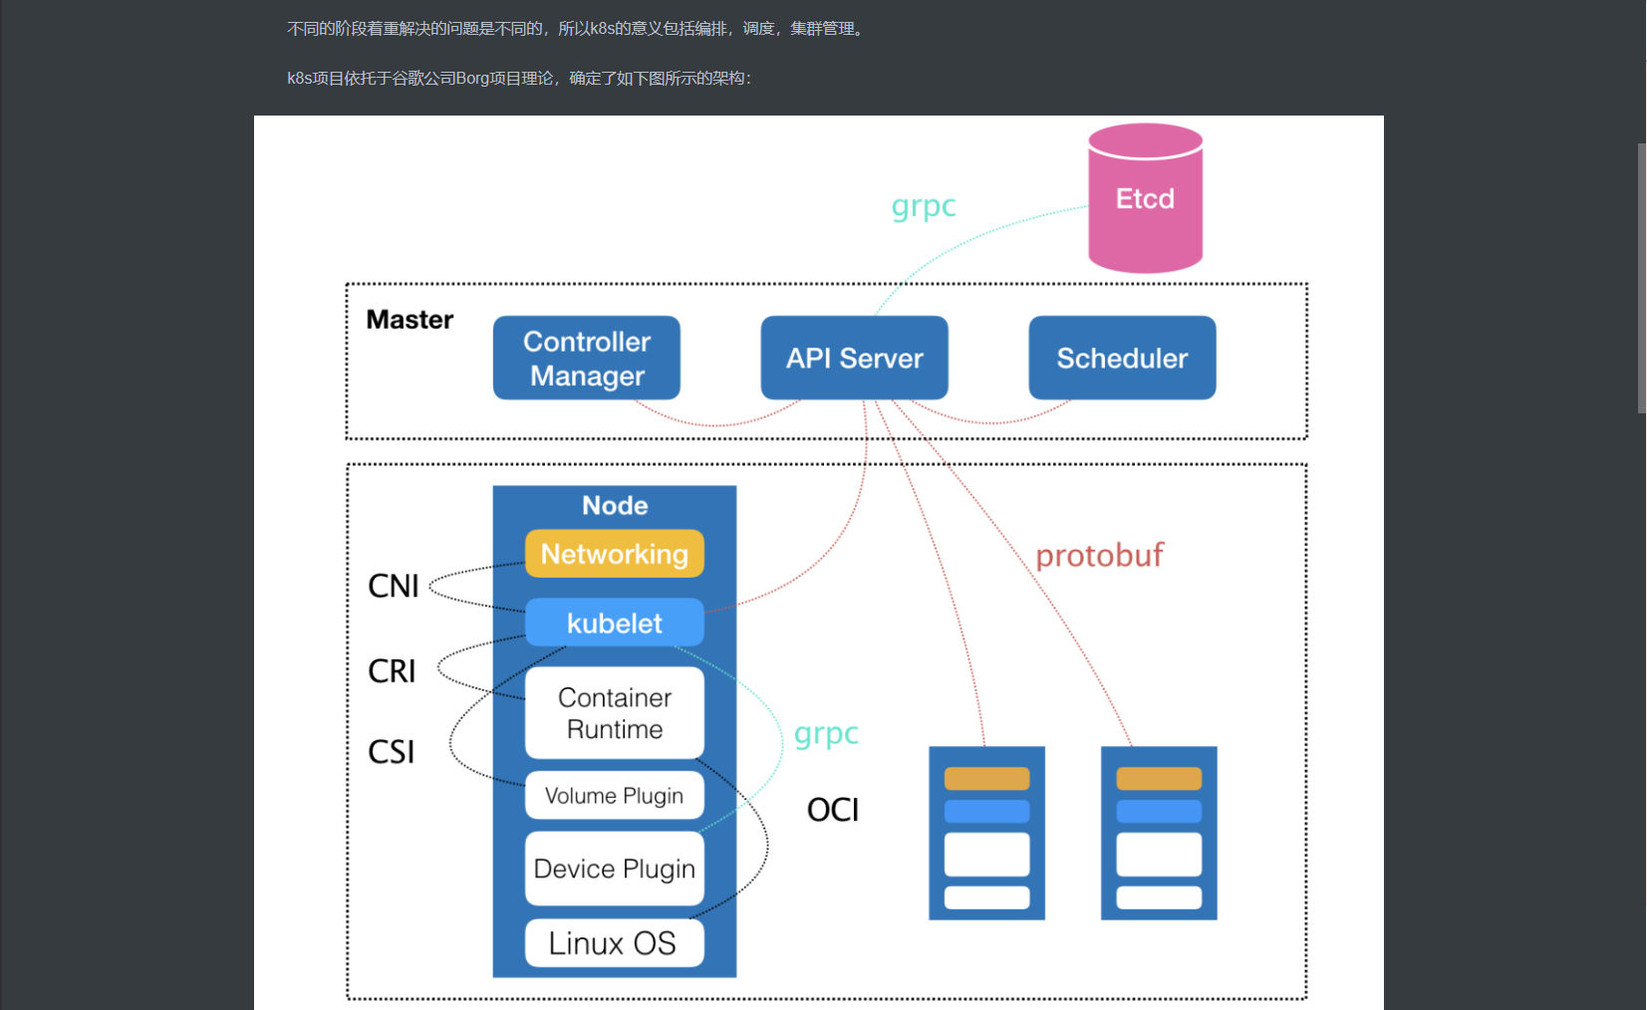Click the light-blue "kubelet" box

coord(615,623)
